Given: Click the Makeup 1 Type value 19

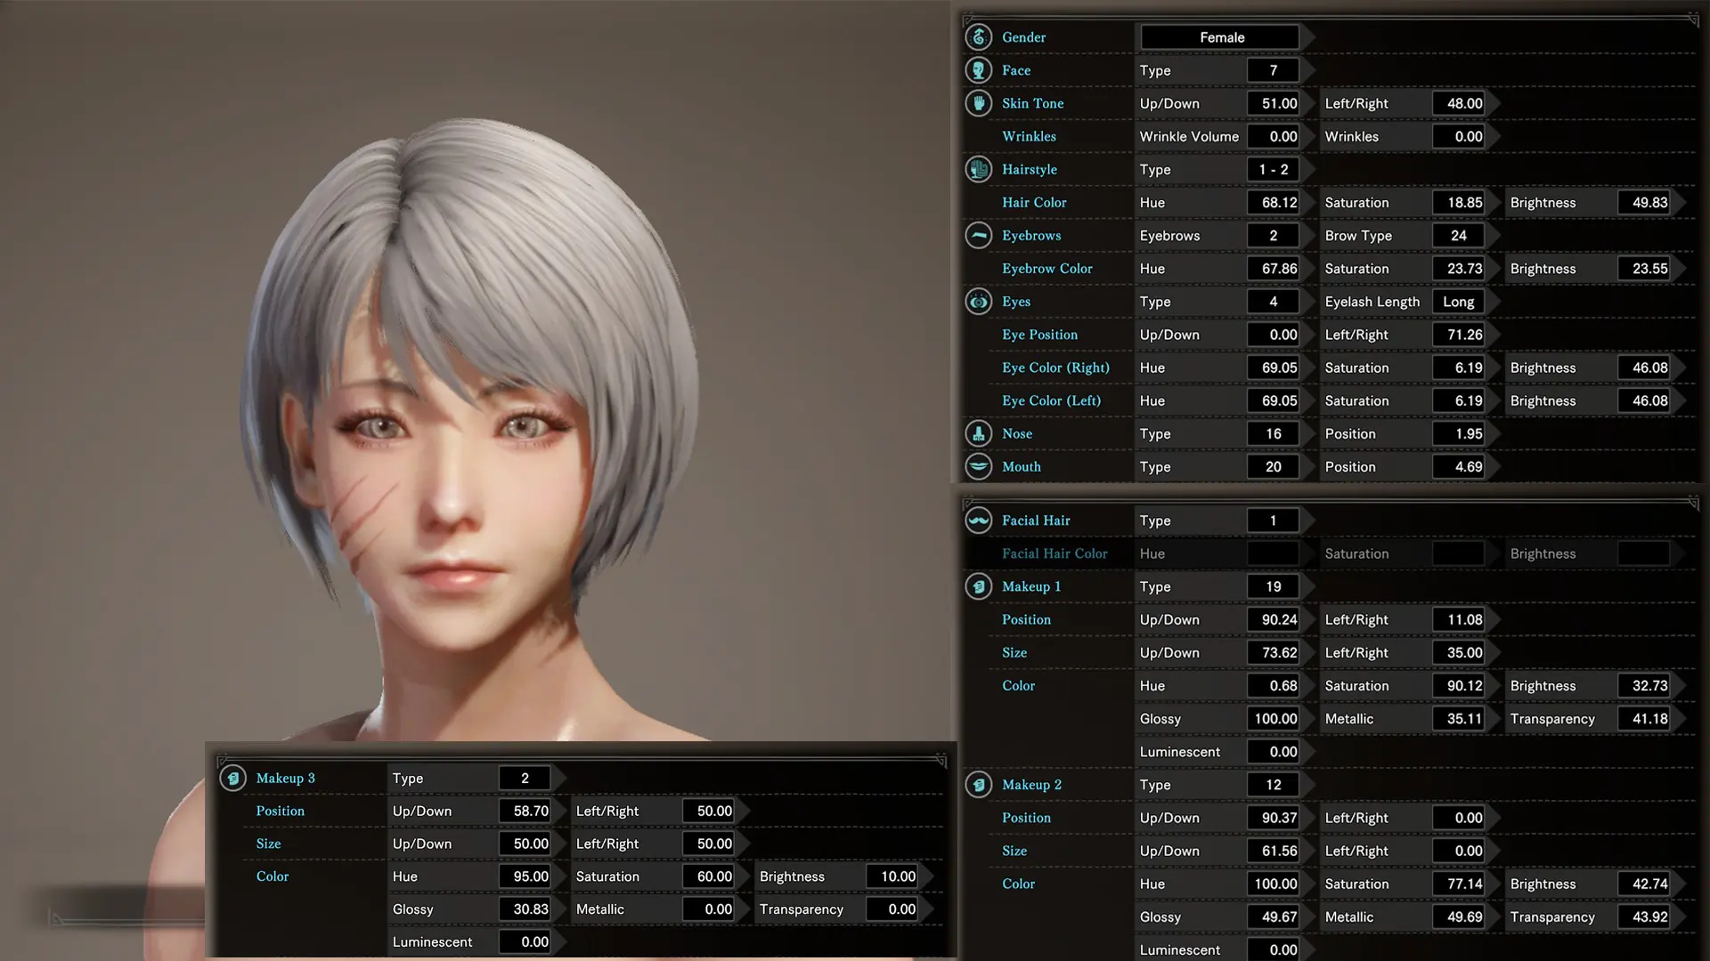Looking at the screenshot, I should pos(1273,586).
